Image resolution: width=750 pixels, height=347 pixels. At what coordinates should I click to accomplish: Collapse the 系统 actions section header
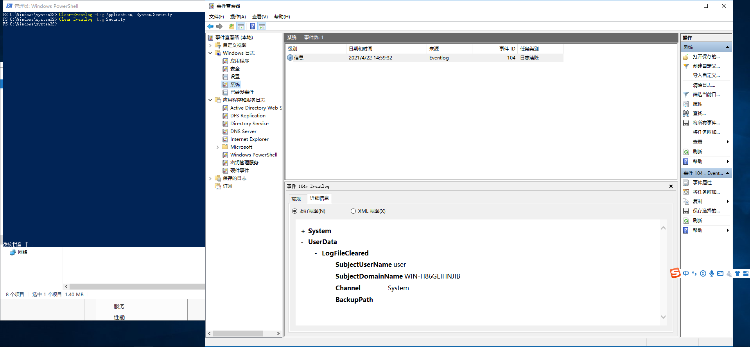coord(727,47)
